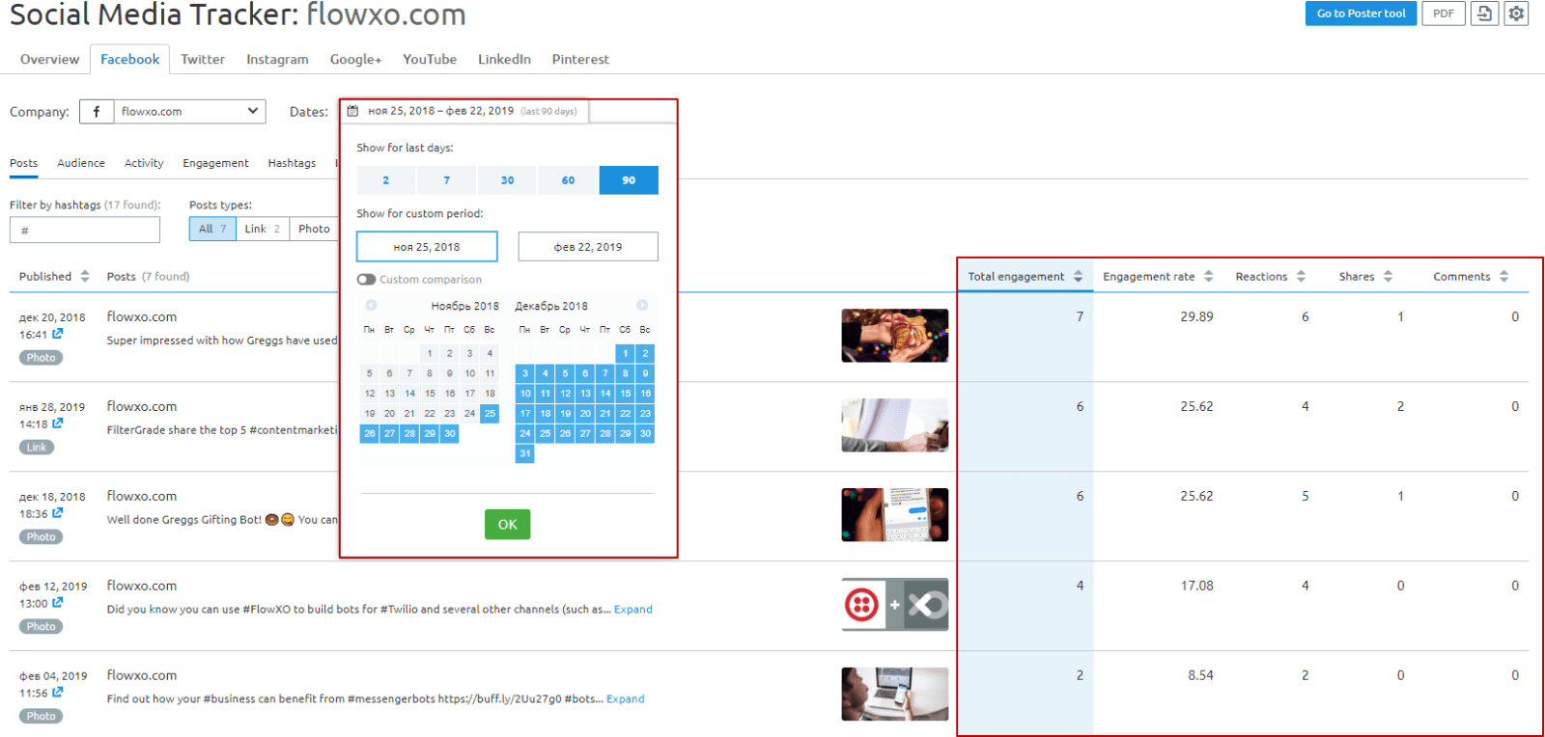Click the engagement rate value 29.89
This screenshot has width=1545, height=737.
click(1196, 316)
